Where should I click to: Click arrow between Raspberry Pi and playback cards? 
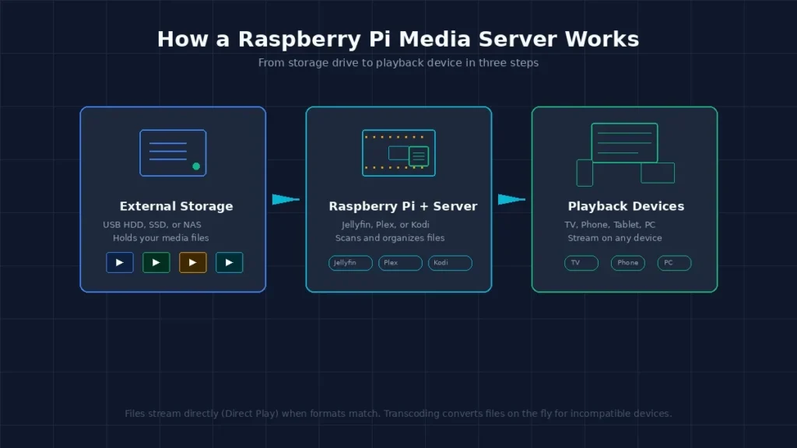coord(511,199)
